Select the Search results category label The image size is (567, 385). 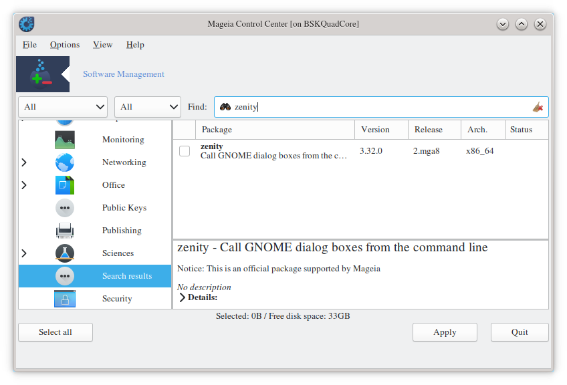[x=127, y=276]
